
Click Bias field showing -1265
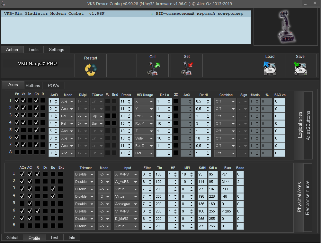(227, 211)
